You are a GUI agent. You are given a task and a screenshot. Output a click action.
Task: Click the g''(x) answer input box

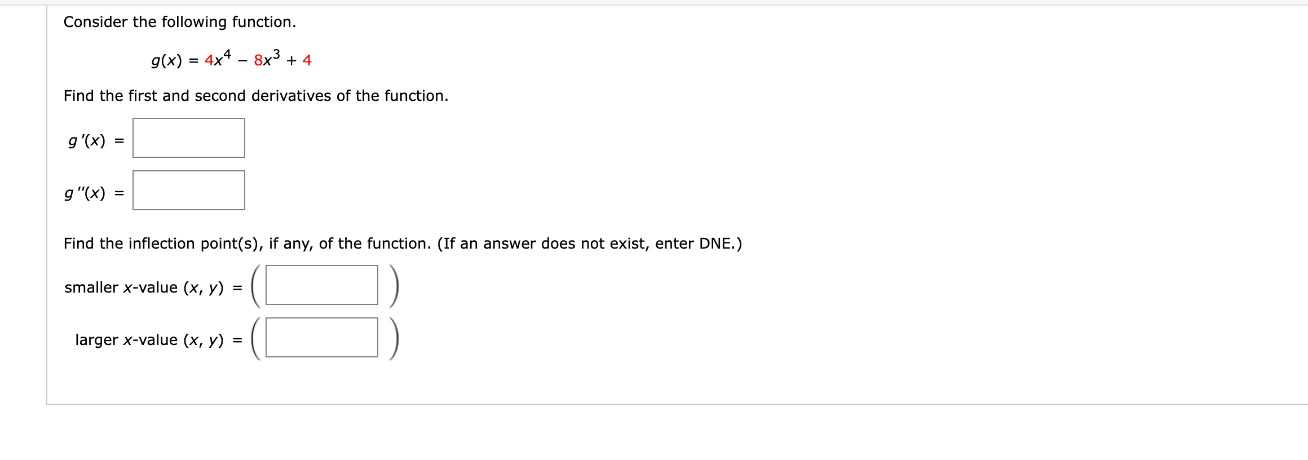point(189,189)
